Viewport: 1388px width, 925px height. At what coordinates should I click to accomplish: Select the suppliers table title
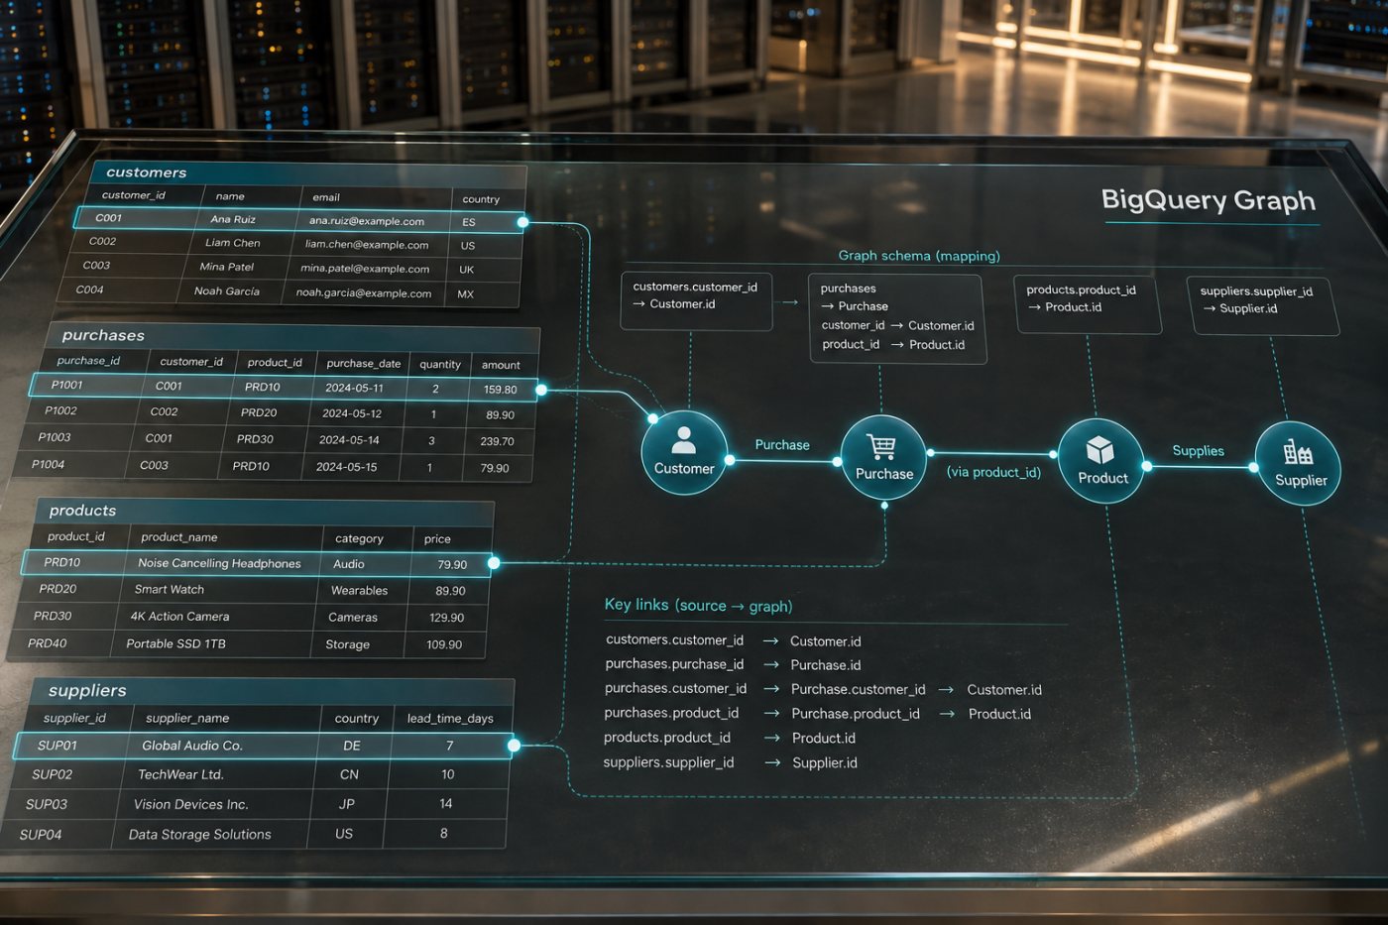click(x=87, y=690)
